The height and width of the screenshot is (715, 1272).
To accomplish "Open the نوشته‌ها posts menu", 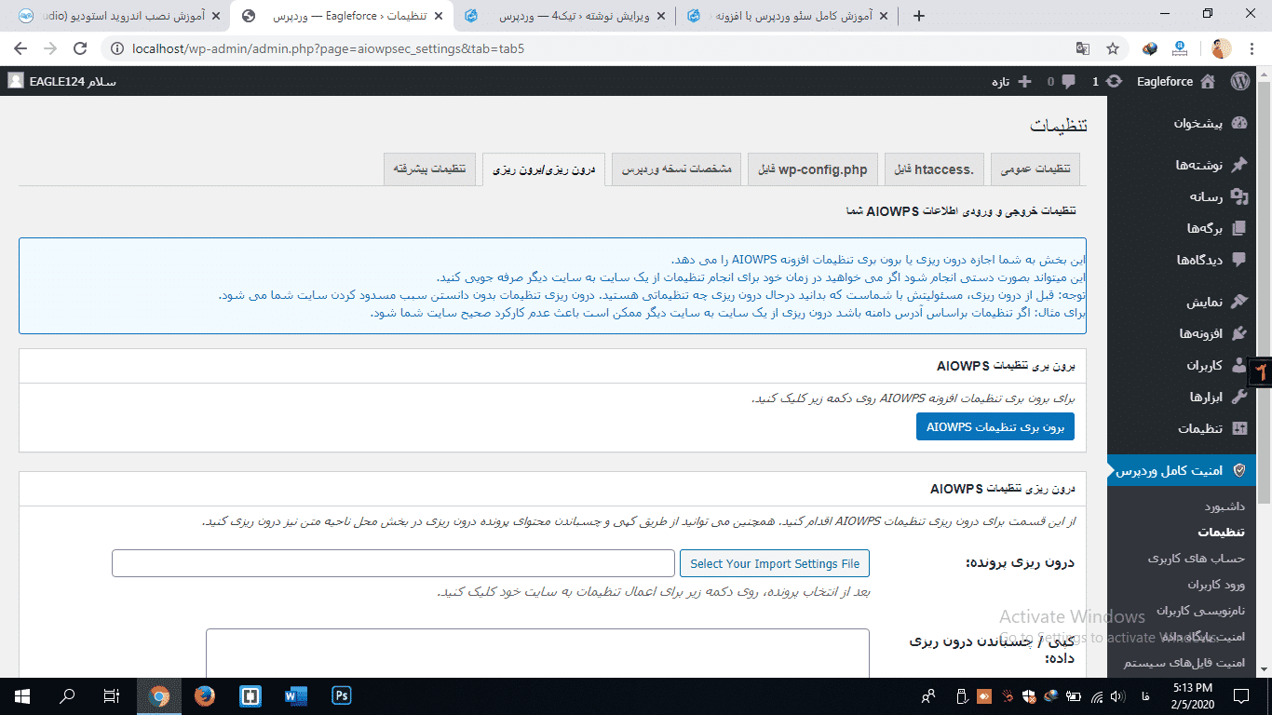I will pos(1183,165).
